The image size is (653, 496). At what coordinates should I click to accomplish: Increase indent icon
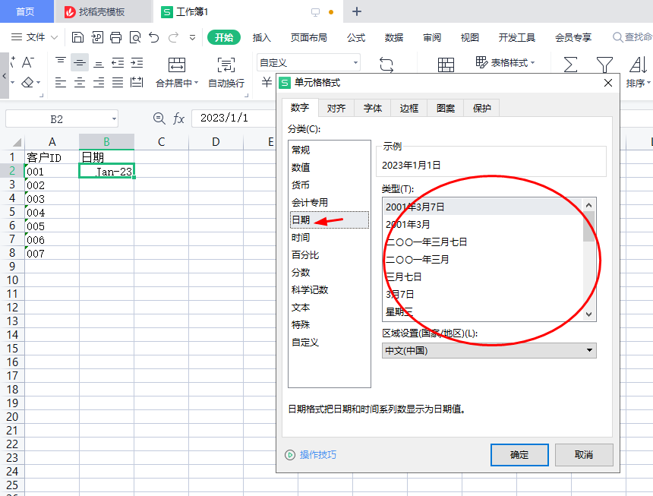click(x=137, y=62)
